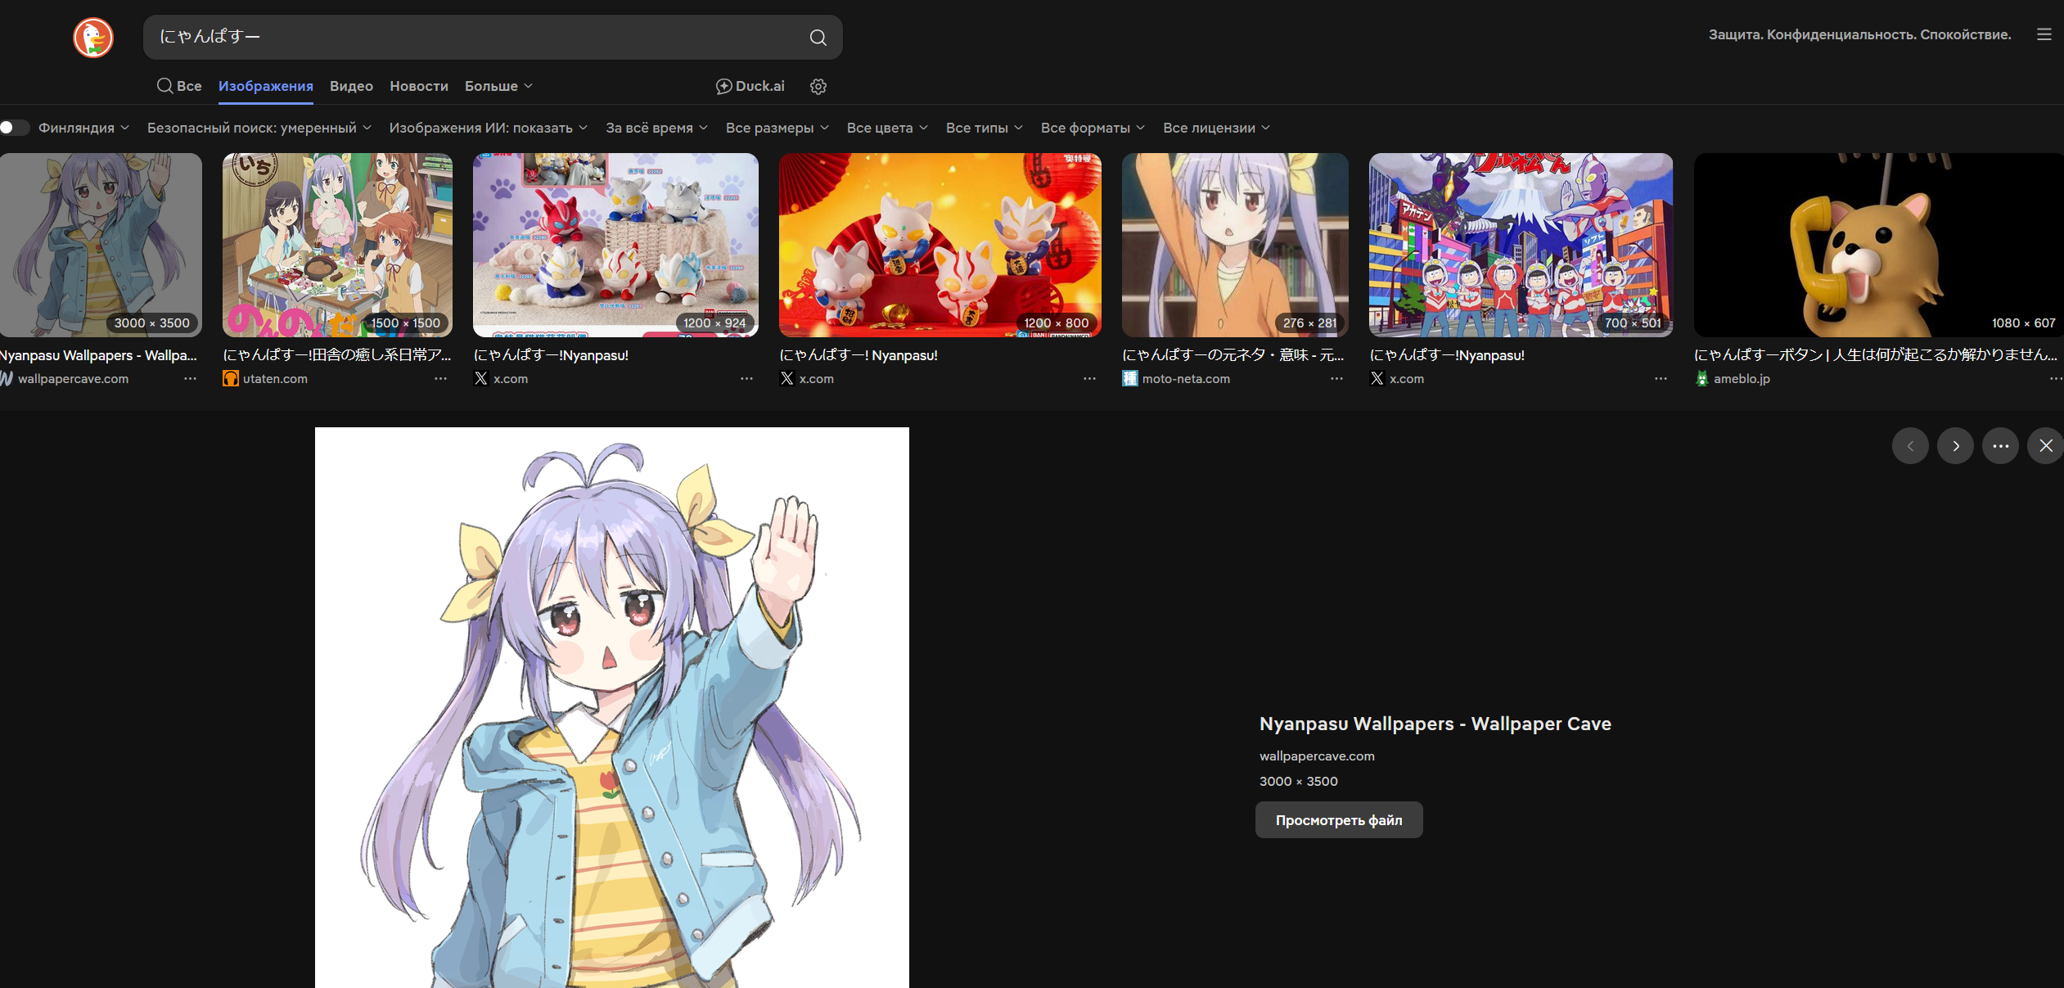The height and width of the screenshot is (988, 2064).
Task: Open Все форматы layout filter
Action: coord(1093,128)
